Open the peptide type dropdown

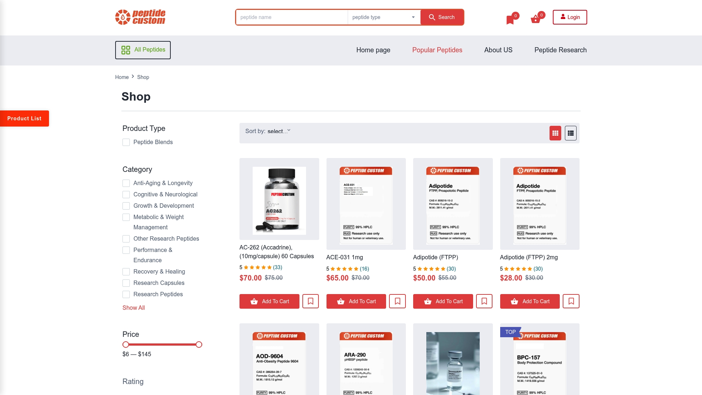click(384, 17)
